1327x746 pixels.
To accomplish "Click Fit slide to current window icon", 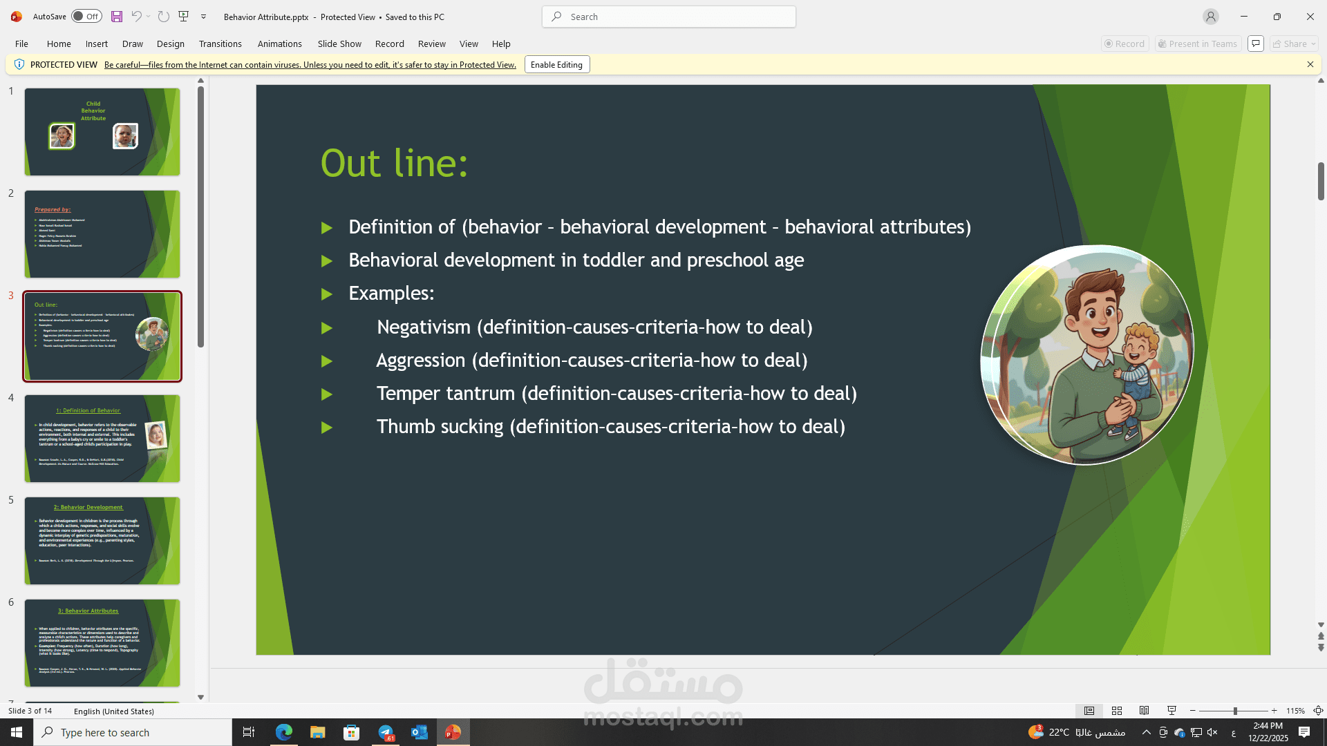I will click(1318, 711).
